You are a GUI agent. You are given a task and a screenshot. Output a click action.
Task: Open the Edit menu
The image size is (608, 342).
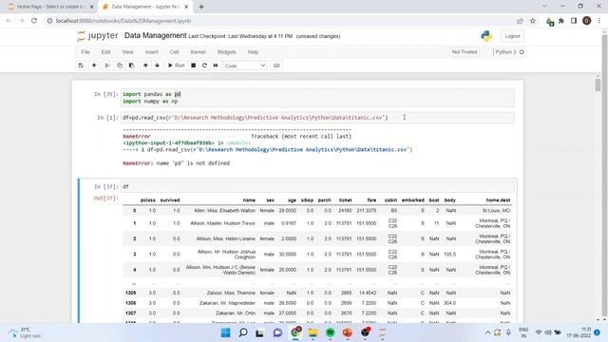coord(105,52)
